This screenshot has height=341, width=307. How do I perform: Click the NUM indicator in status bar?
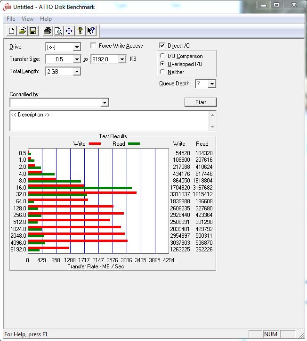(271, 334)
